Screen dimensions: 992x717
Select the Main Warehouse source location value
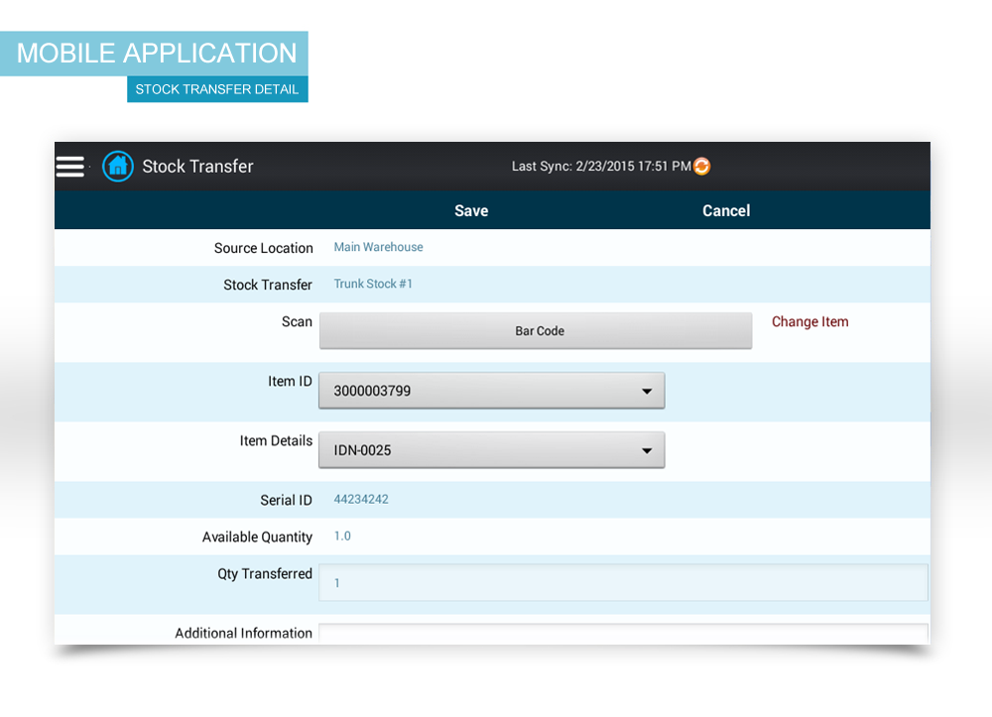[378, 247]
